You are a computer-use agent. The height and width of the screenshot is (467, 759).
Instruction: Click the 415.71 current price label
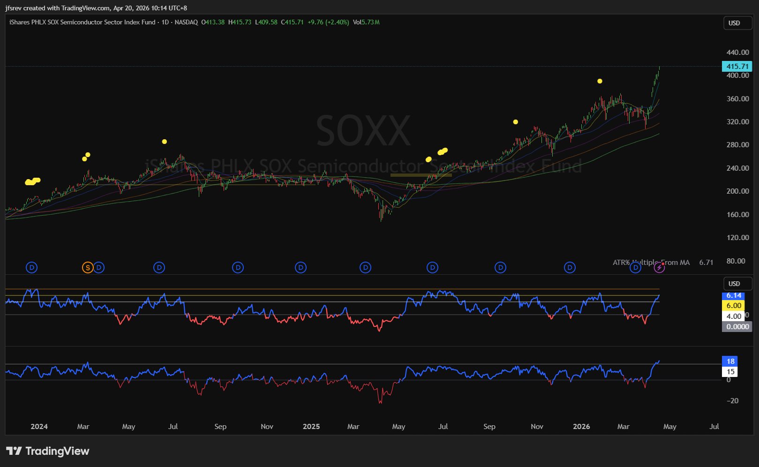coord(737,67)
